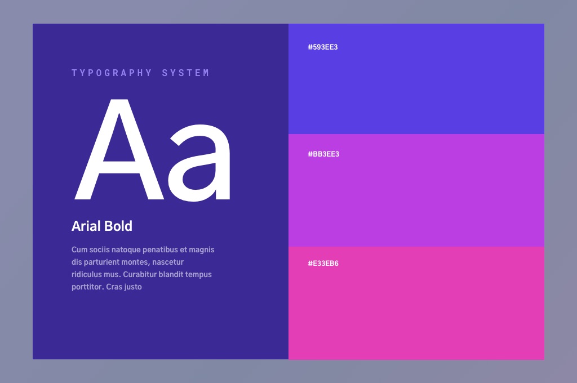Select the #593EE3 blue-violet color swatch
This screenshot has width=577, height=383.
pyautogui.click(x=416, y=79)
